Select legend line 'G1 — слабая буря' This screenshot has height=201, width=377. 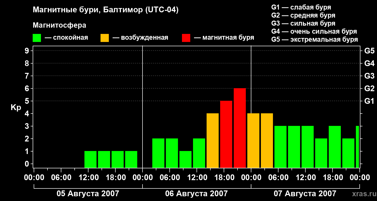click(301, 7)
